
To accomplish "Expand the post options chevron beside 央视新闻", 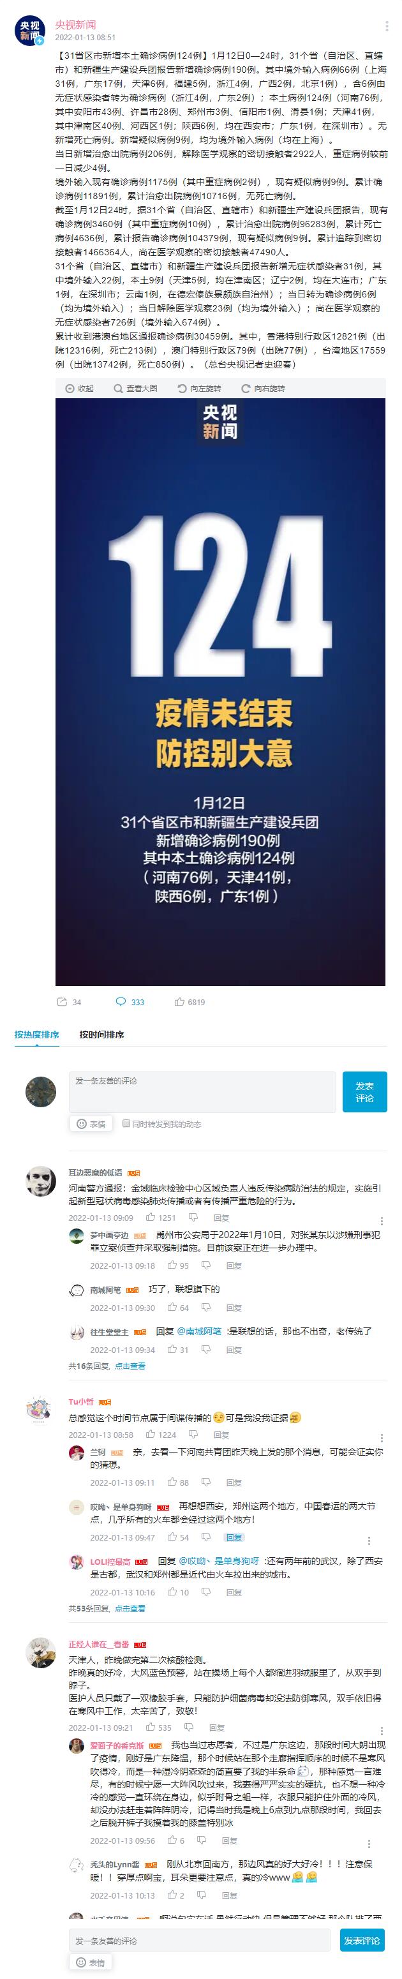I will coord(386,26).
